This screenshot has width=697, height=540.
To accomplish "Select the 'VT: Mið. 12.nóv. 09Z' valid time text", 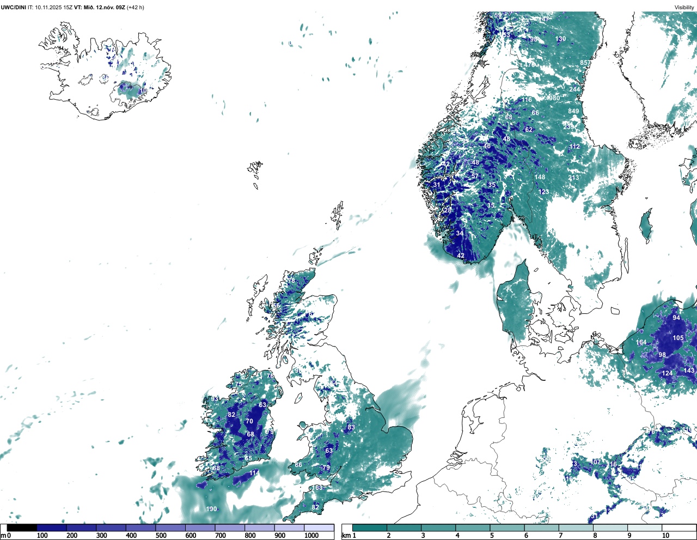I will click(x=100, y=8).
